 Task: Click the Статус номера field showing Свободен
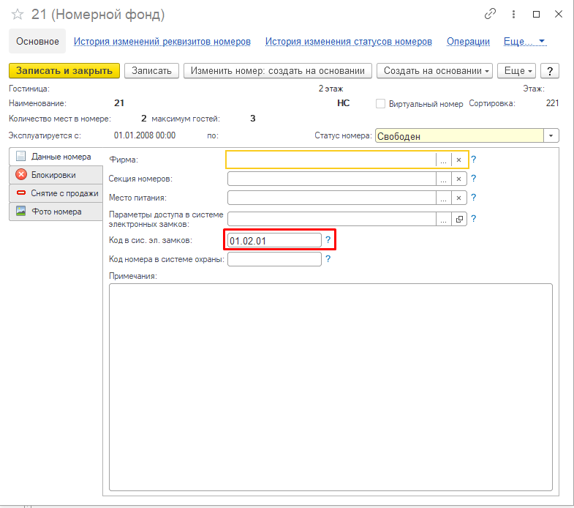[459, 136]
